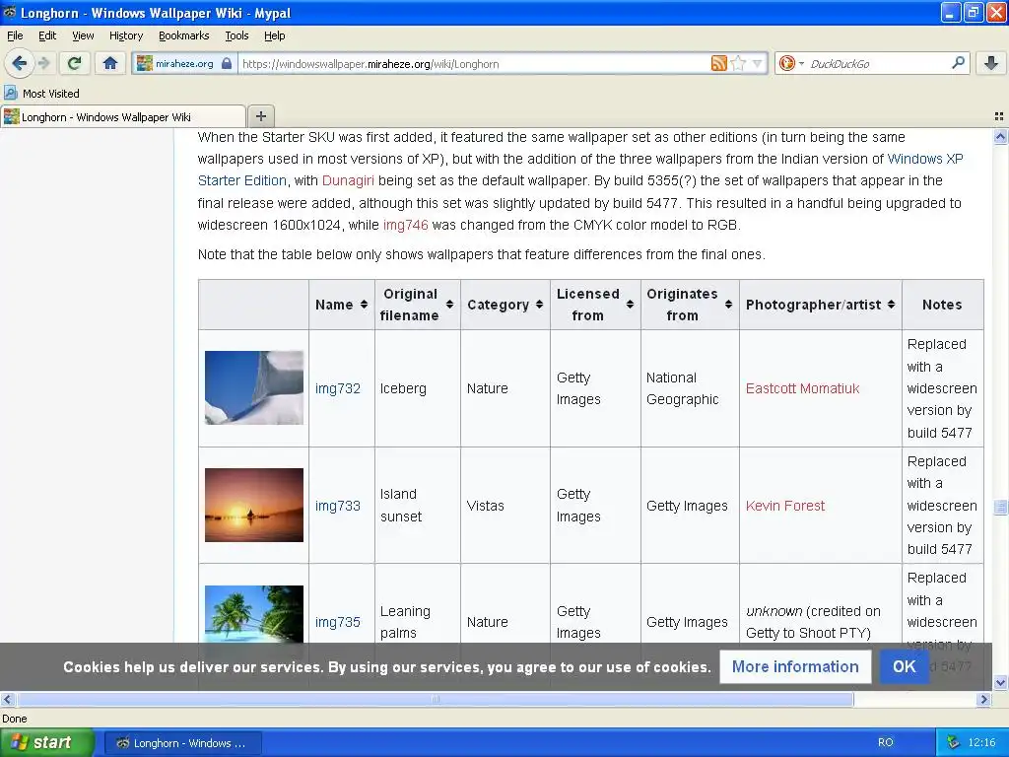Open the Dunagiri red link
The height and width of the screenshot is (757, 1009).
click(x=348, y=180)
